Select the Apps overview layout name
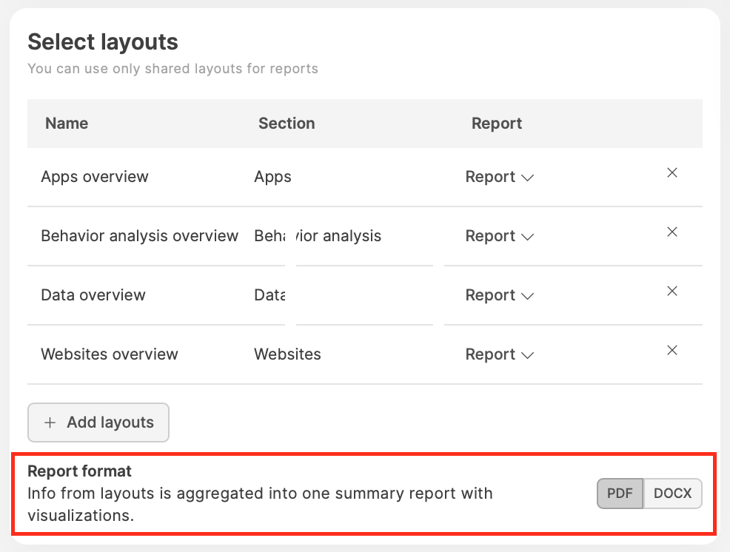Screen dimensions: 730x552 click(x=95, y=177)
